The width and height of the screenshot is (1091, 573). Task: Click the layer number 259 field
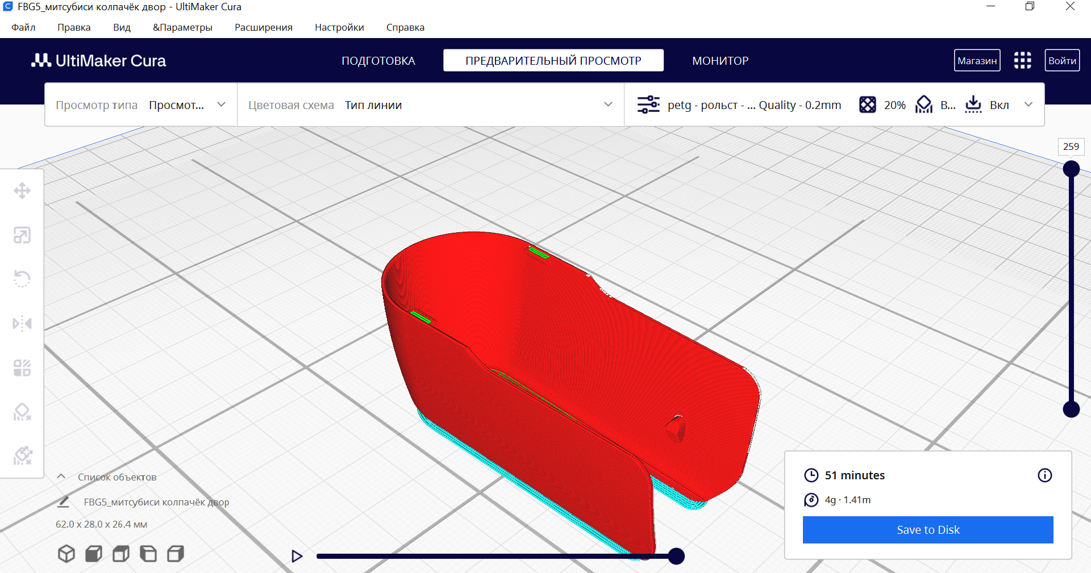click(x=1071, y=147)
